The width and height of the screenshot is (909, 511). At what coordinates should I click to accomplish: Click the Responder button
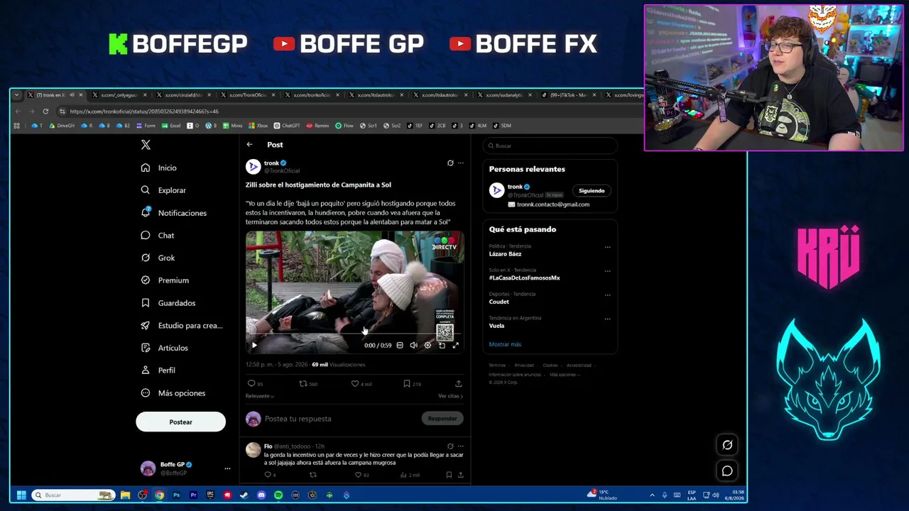(x=442, y=419)
